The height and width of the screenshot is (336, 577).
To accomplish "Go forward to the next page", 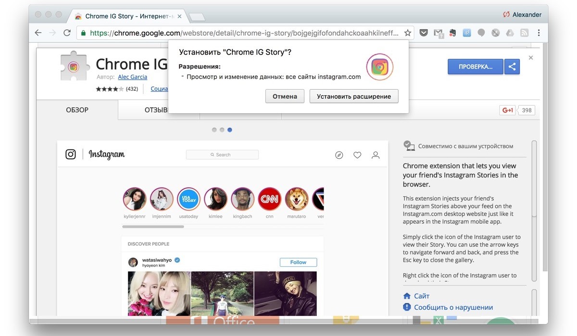I will 52,33.
